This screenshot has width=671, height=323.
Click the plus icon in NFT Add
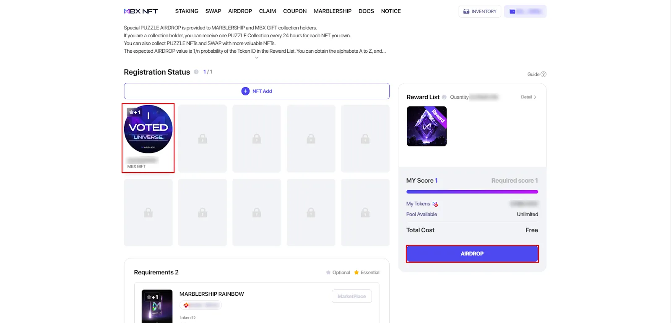tap(245, 91)
